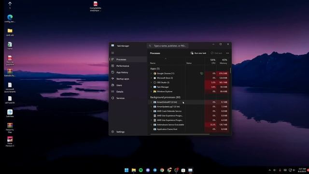Click the Task Manager taskbar icon

(190, 170)
